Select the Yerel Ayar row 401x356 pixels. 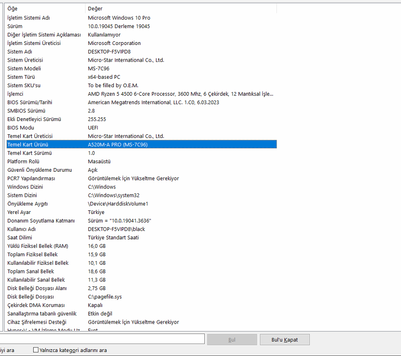click(x=142, y=212)
